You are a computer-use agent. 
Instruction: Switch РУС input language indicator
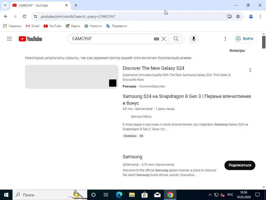click(x=230, y=195)
